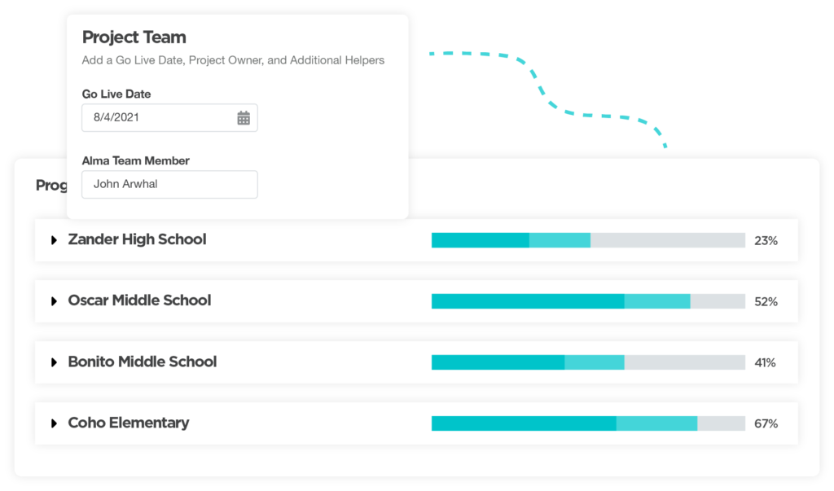Select the Coho Elementary name

click(x=129, y=423)
